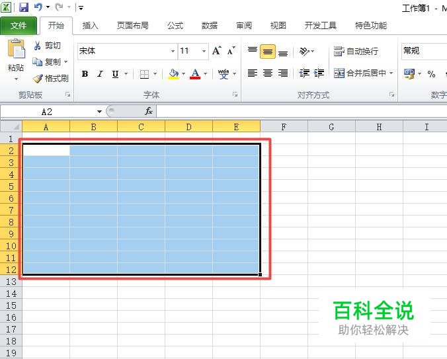This screenshot has height=359, width=447.
Task: Switch to the 视图 tab
Action: (278, 26)
